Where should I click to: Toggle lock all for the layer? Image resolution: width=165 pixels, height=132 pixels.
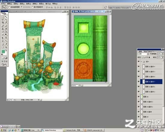click(x=149, y=57)
